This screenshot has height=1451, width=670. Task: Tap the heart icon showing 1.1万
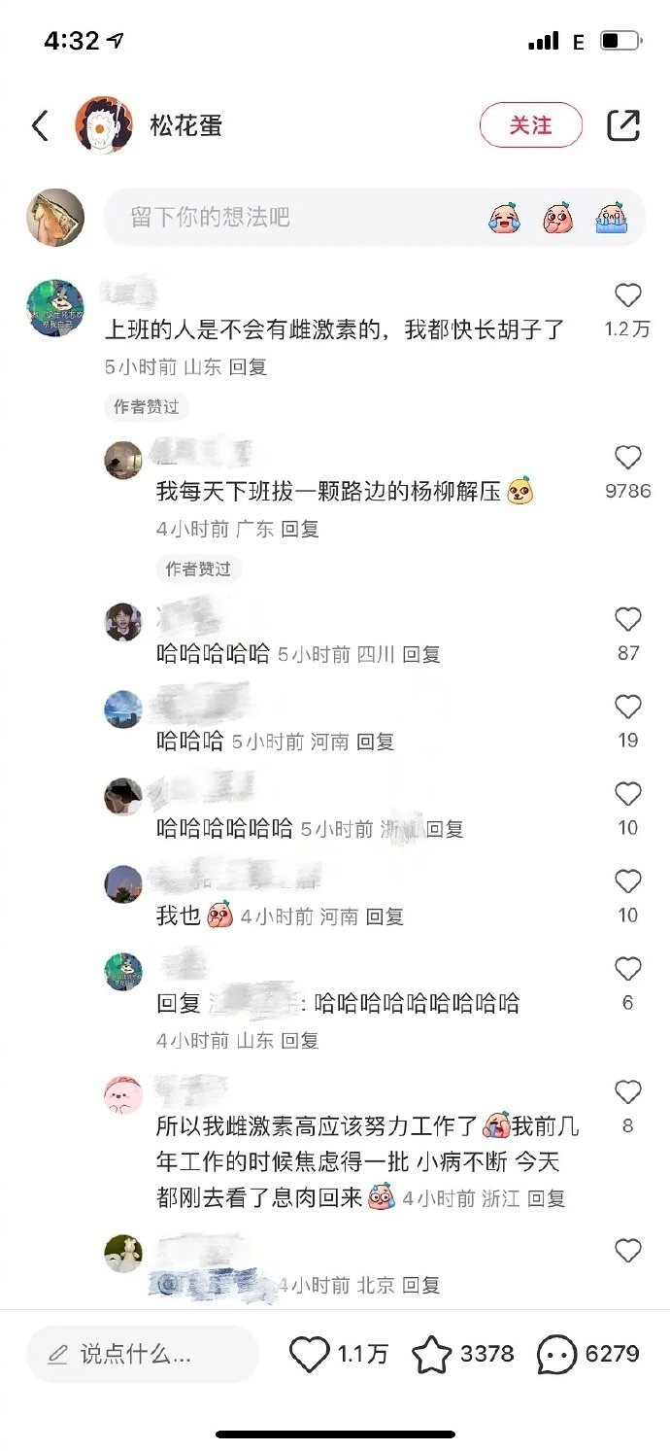[310, 1355]
